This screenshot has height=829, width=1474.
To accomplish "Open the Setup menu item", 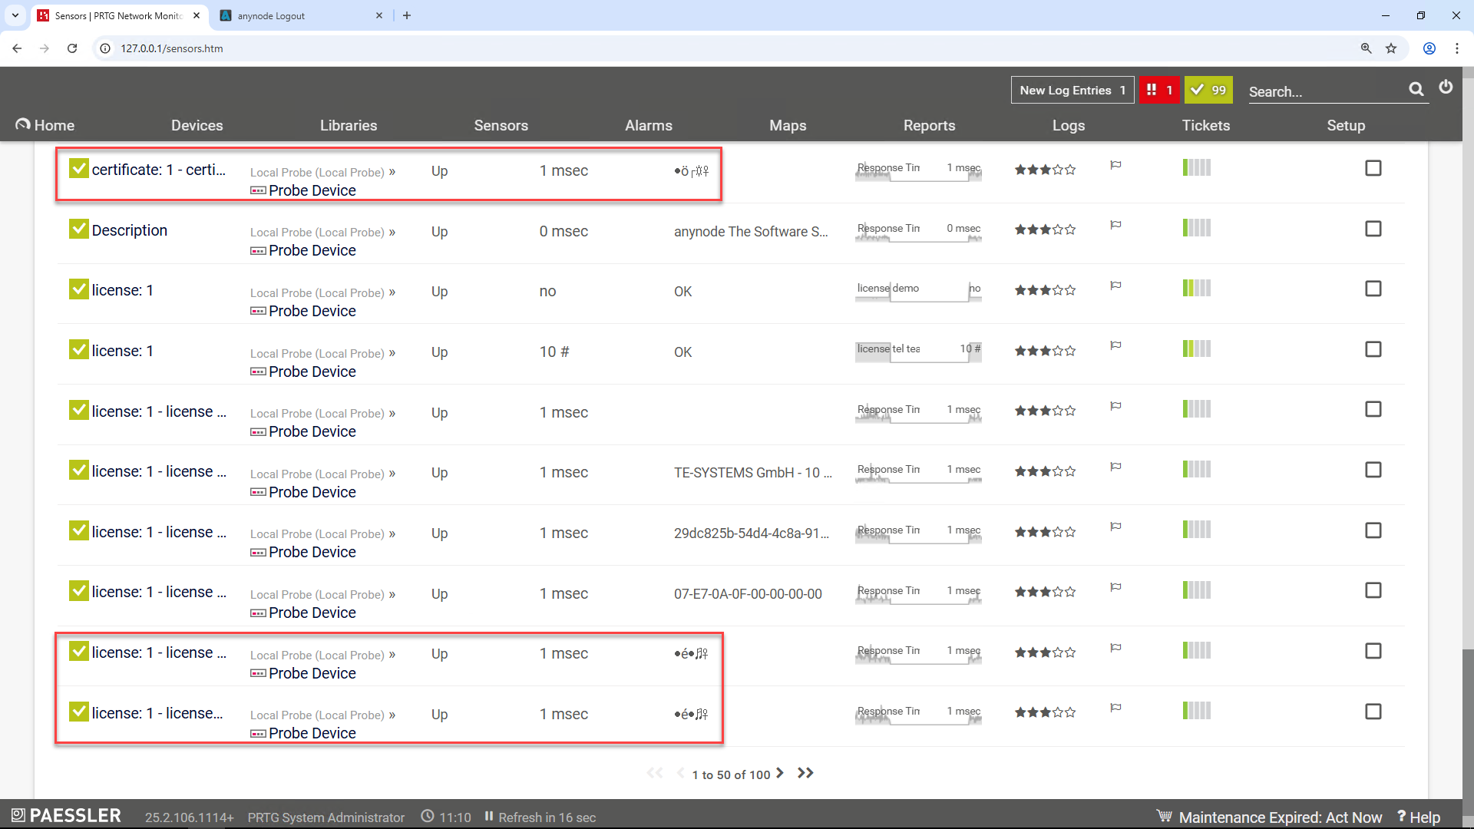I will tap(1347, 125).
